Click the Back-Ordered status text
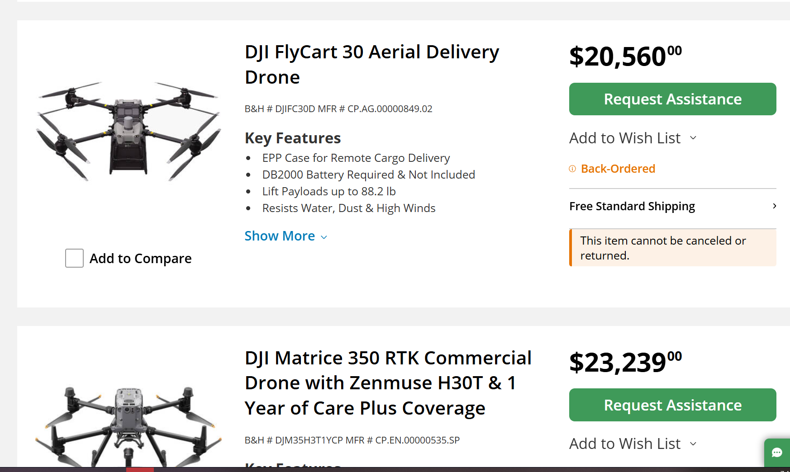This screenshot has height=472, width=790. coord(618,169)
